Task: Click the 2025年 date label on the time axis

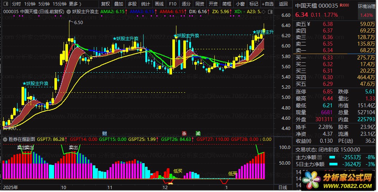Action: [x=11, y=187]
